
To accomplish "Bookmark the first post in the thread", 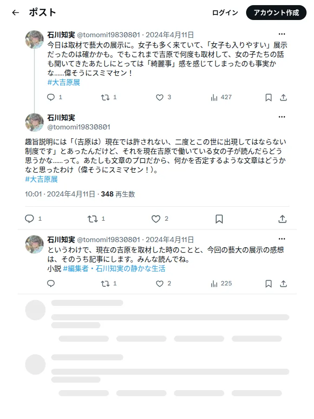I will point(268,97).
